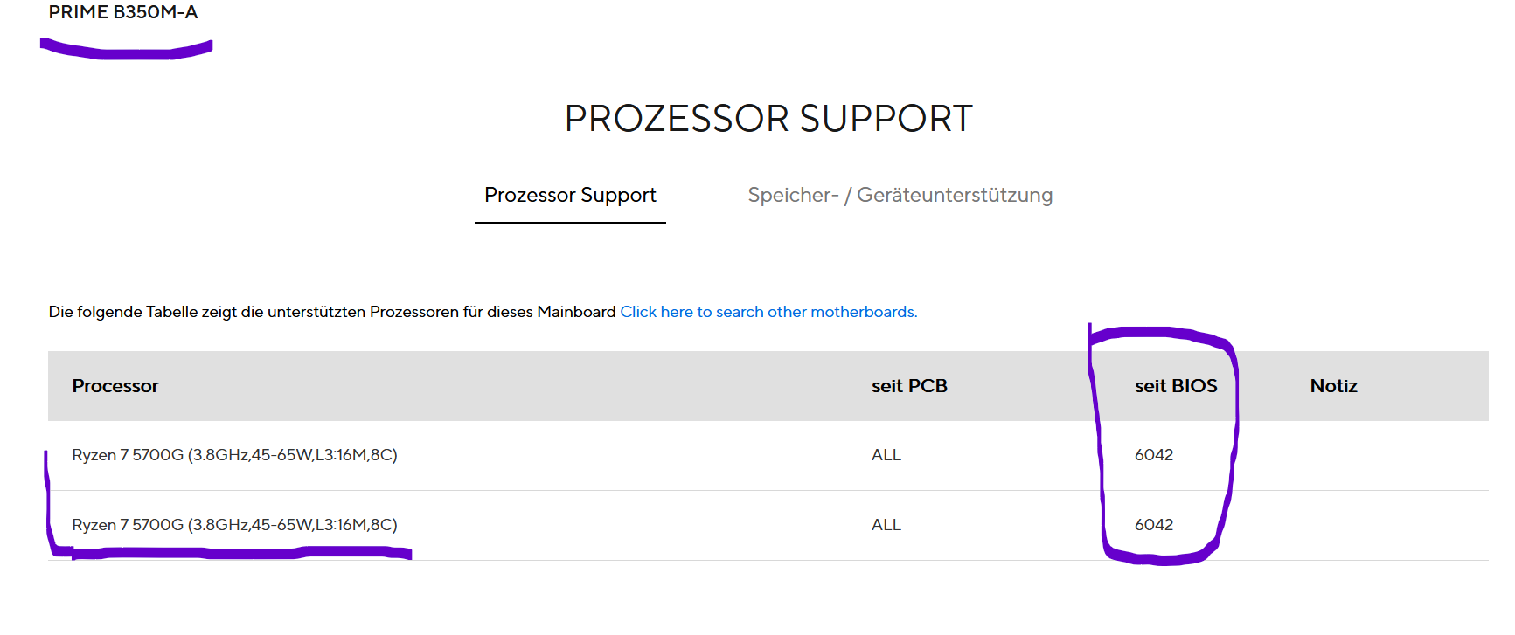The image size is (1515, 635).
Task: Click first row Ryzen 7 5700G entry
Action: (x=234, y=455)
